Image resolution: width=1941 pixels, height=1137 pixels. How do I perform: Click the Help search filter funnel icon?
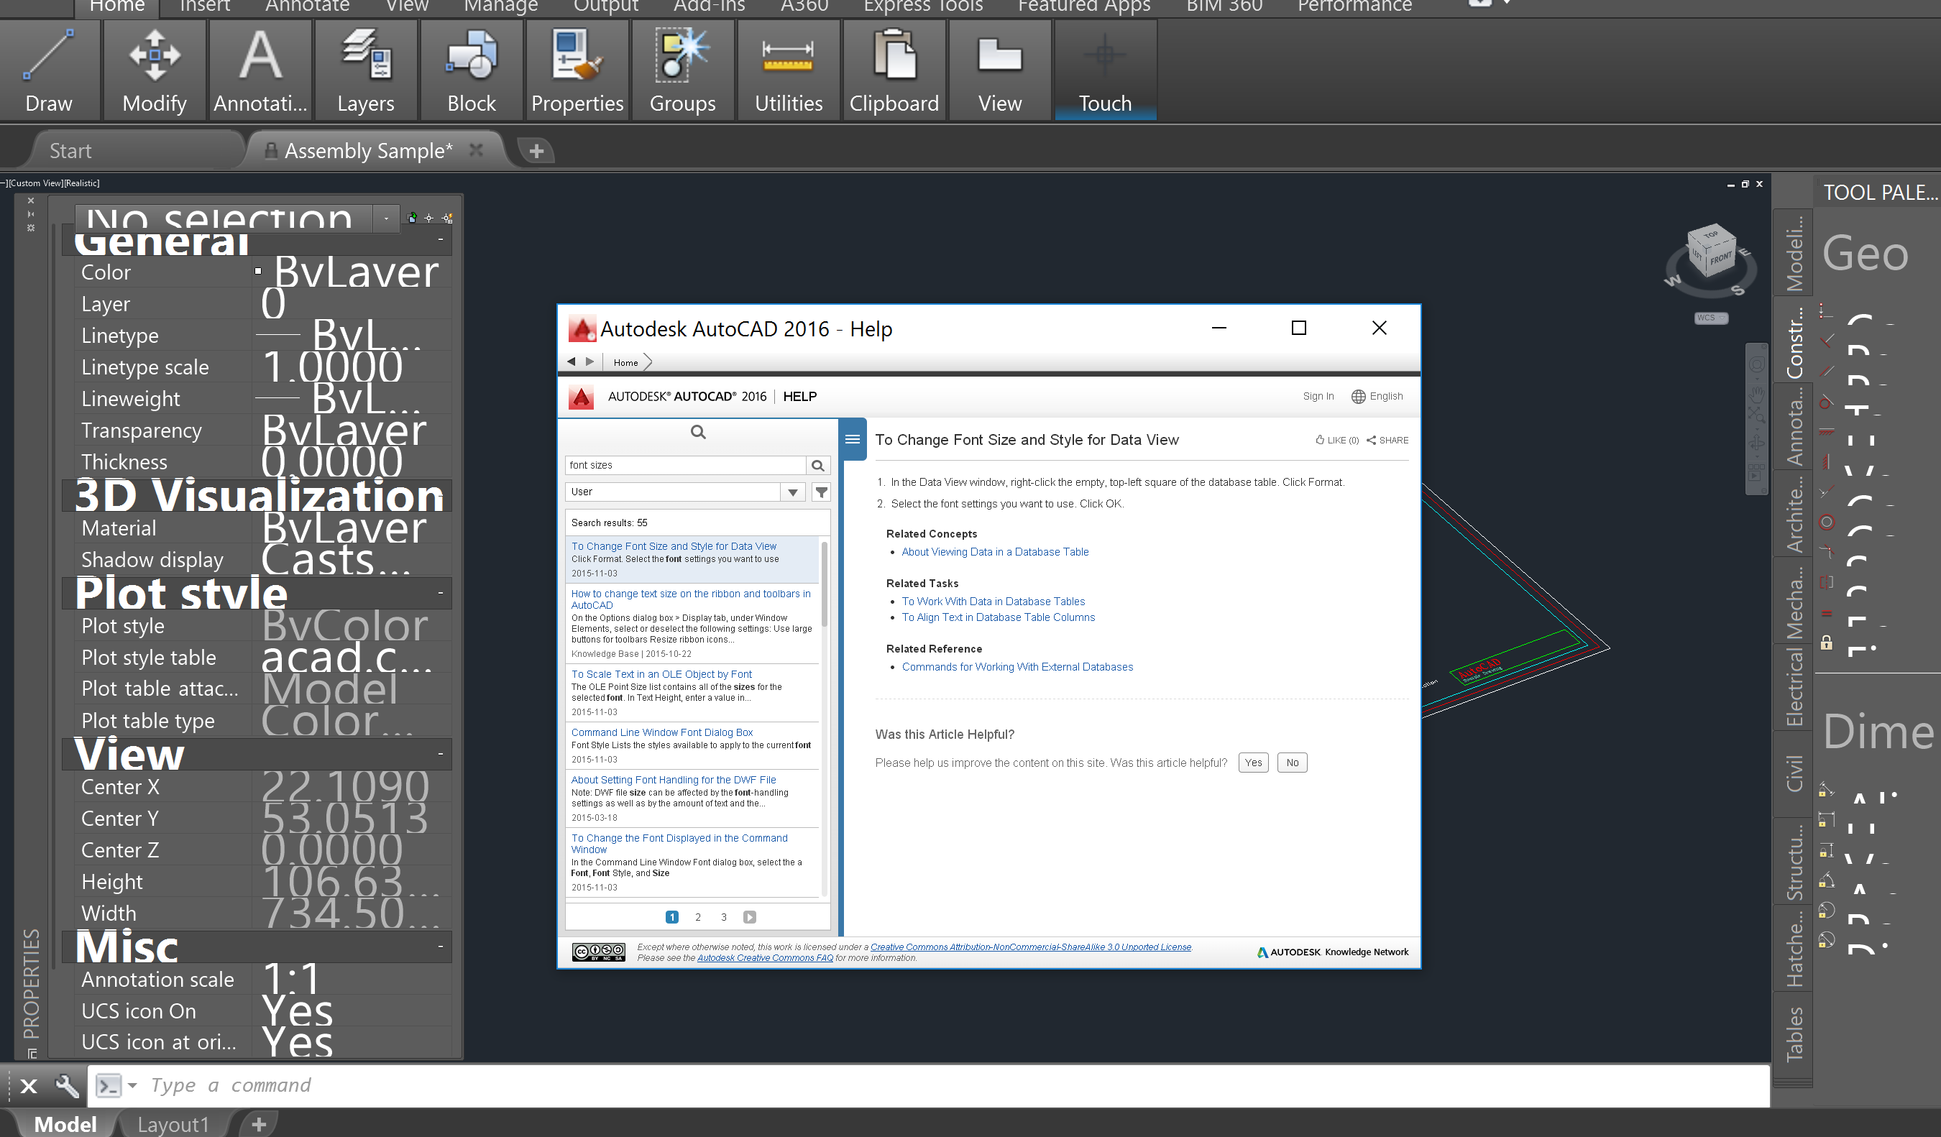pyautogui.click(x=821, y=492)
